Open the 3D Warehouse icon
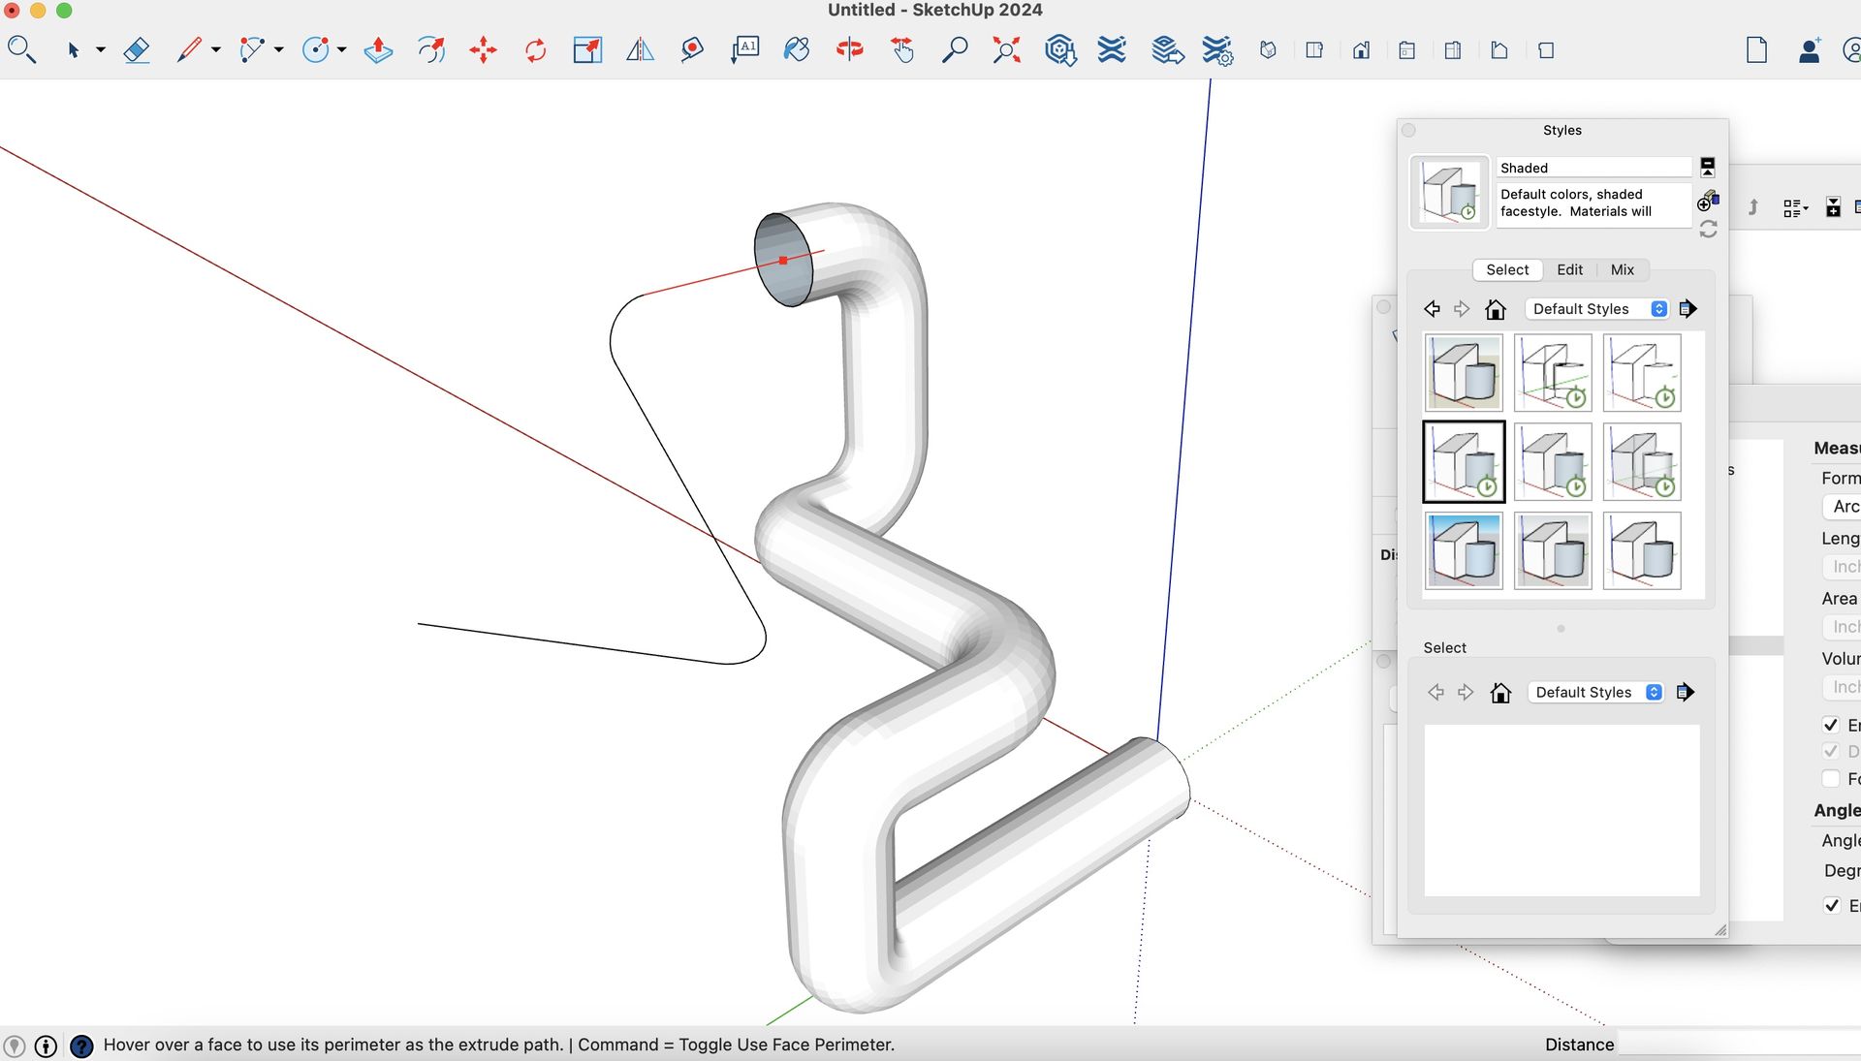Viewport: 1861px width, 1061px height. (x=1060, y=50)
